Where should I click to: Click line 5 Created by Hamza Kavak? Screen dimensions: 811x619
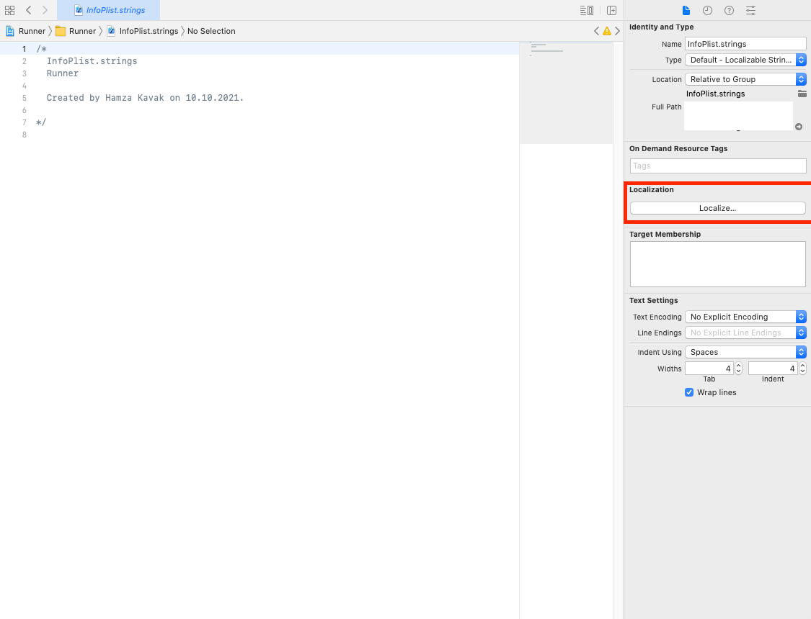click(145, 98)
